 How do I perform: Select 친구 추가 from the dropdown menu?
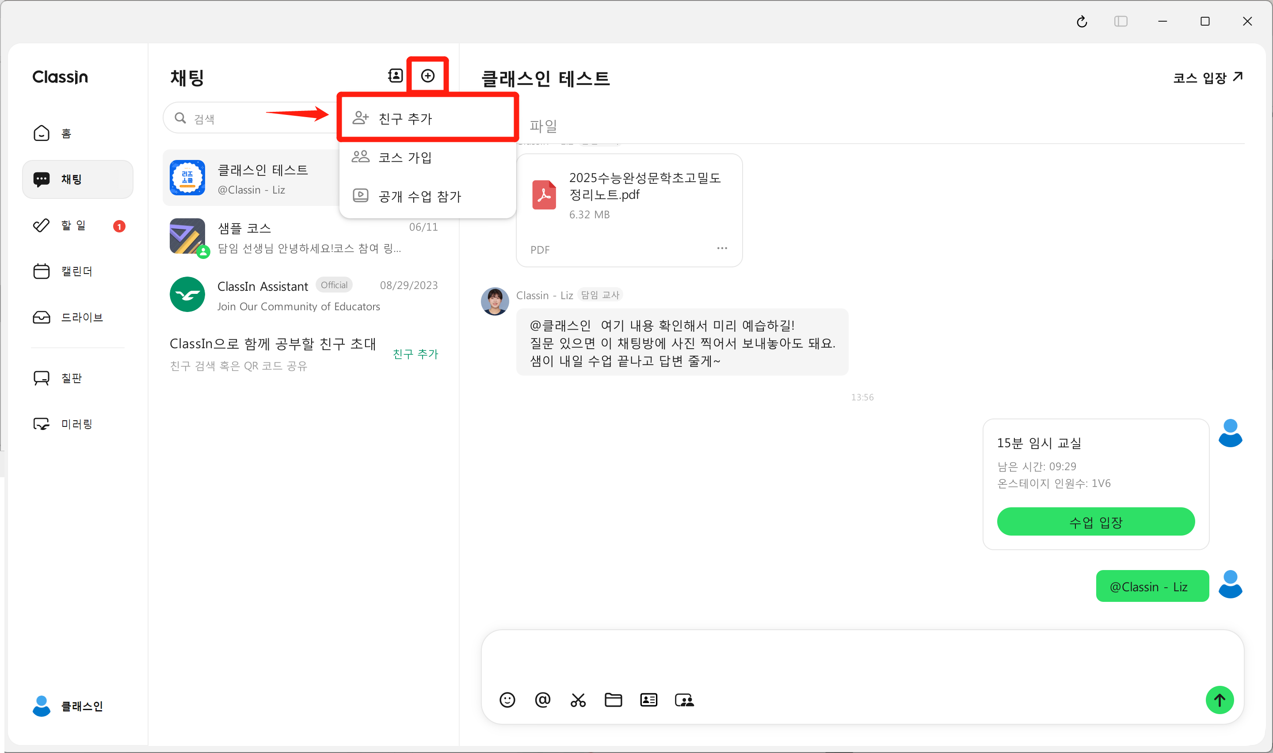tap(428, 118)
